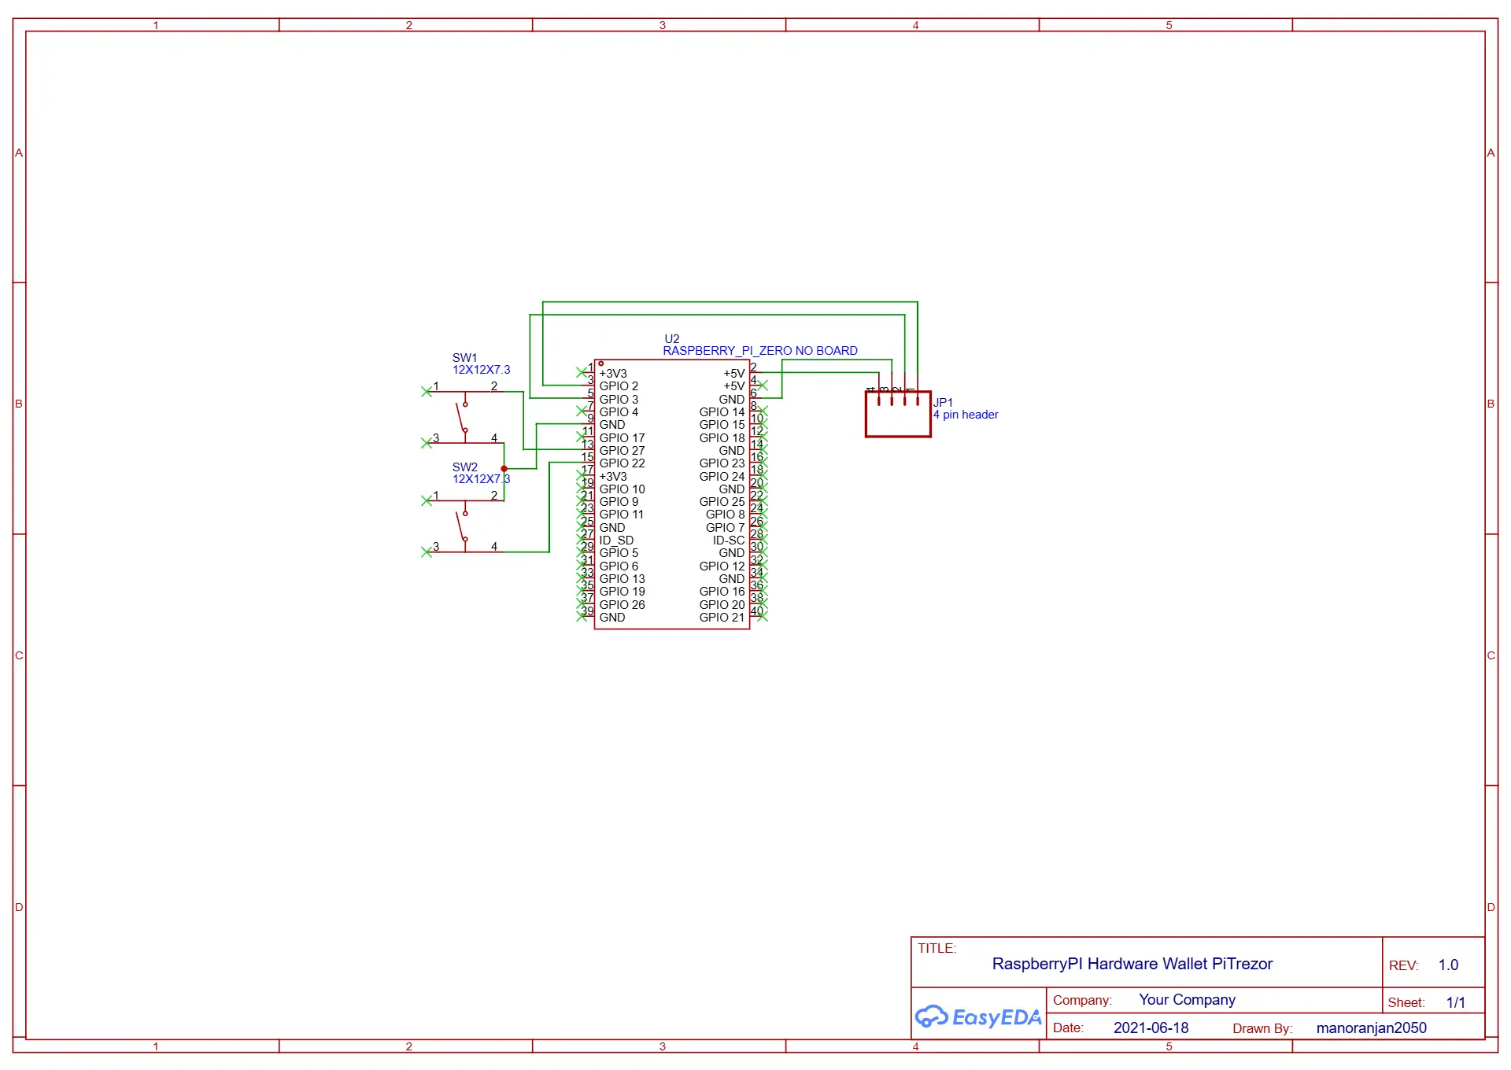Click the GPIO 2 pin label

click(619, 386)
